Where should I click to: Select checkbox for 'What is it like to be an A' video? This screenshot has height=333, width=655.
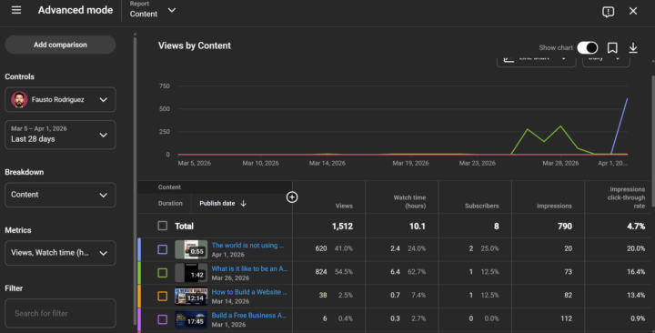(163, 273)
